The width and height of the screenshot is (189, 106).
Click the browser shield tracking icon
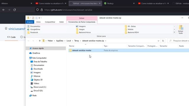pos(38,10)
